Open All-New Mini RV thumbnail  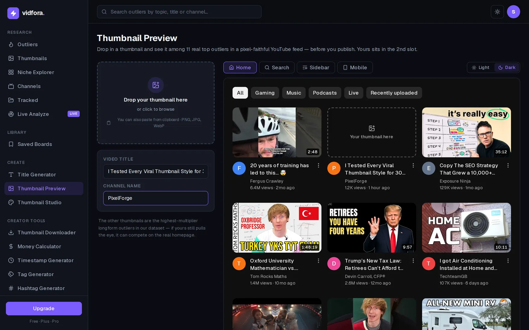click(x=466, y=314)
